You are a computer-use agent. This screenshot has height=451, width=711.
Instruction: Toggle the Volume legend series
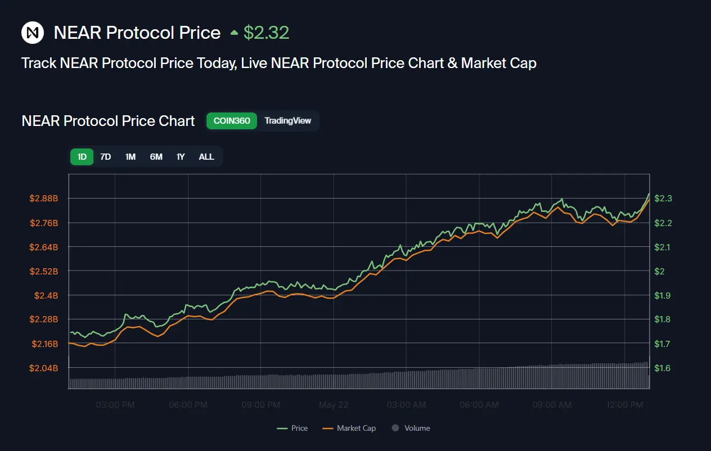pos(411,428)
